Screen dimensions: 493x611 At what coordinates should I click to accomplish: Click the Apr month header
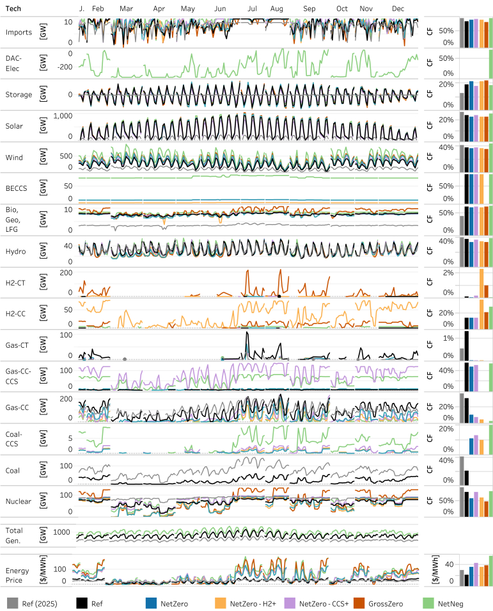pos(159,8)
